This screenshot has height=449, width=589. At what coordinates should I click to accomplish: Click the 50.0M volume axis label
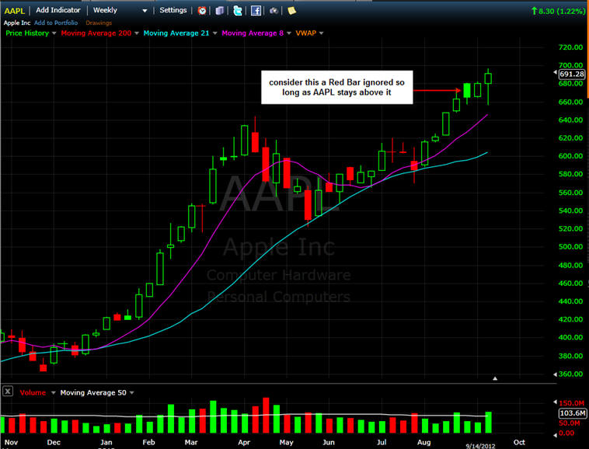pos(570,423)
